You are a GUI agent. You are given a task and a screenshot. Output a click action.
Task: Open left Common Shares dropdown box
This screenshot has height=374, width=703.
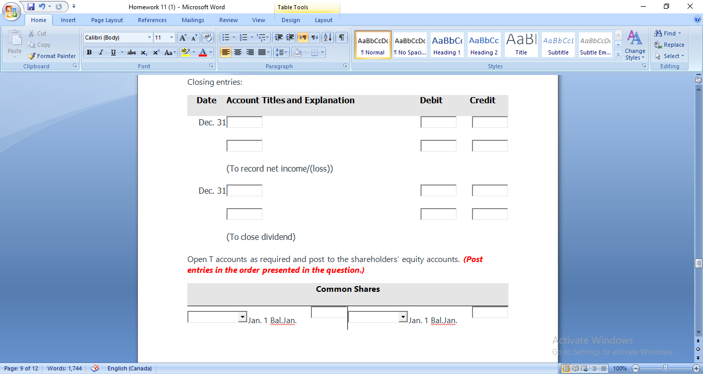tap(217, 317)
